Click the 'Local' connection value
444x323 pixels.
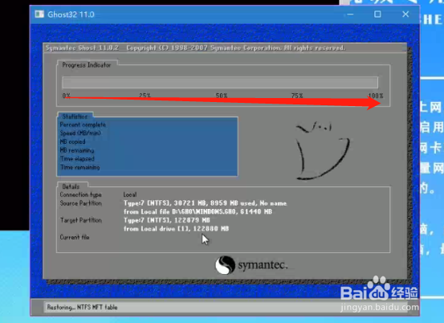130,194
